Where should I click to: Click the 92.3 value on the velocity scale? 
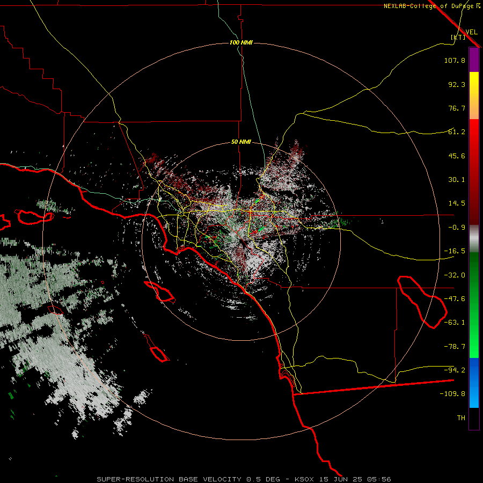tap(457, 84)
